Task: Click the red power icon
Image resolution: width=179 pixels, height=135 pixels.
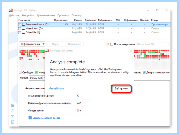Action: click(108, 44)
